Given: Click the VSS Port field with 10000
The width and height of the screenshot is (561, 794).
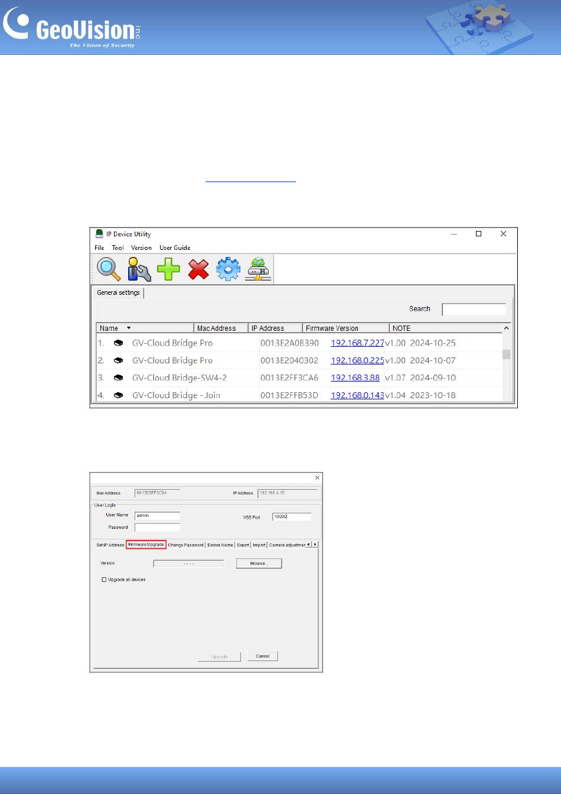Looking at the screenshot, I should point(292,516).
